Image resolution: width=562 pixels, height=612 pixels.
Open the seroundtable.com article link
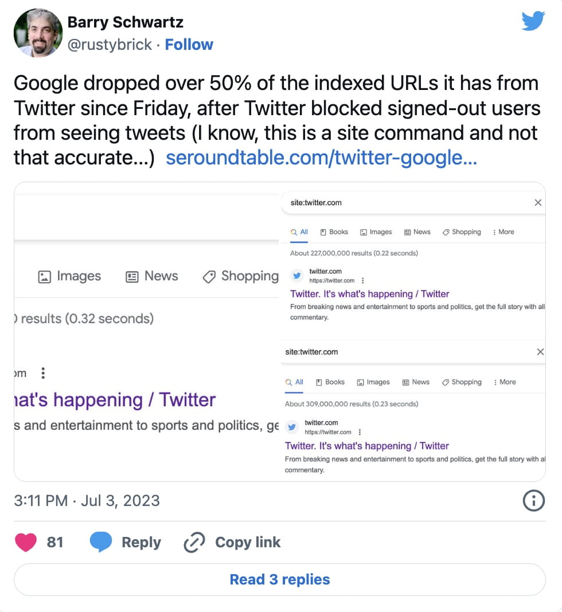coord(321,158)
